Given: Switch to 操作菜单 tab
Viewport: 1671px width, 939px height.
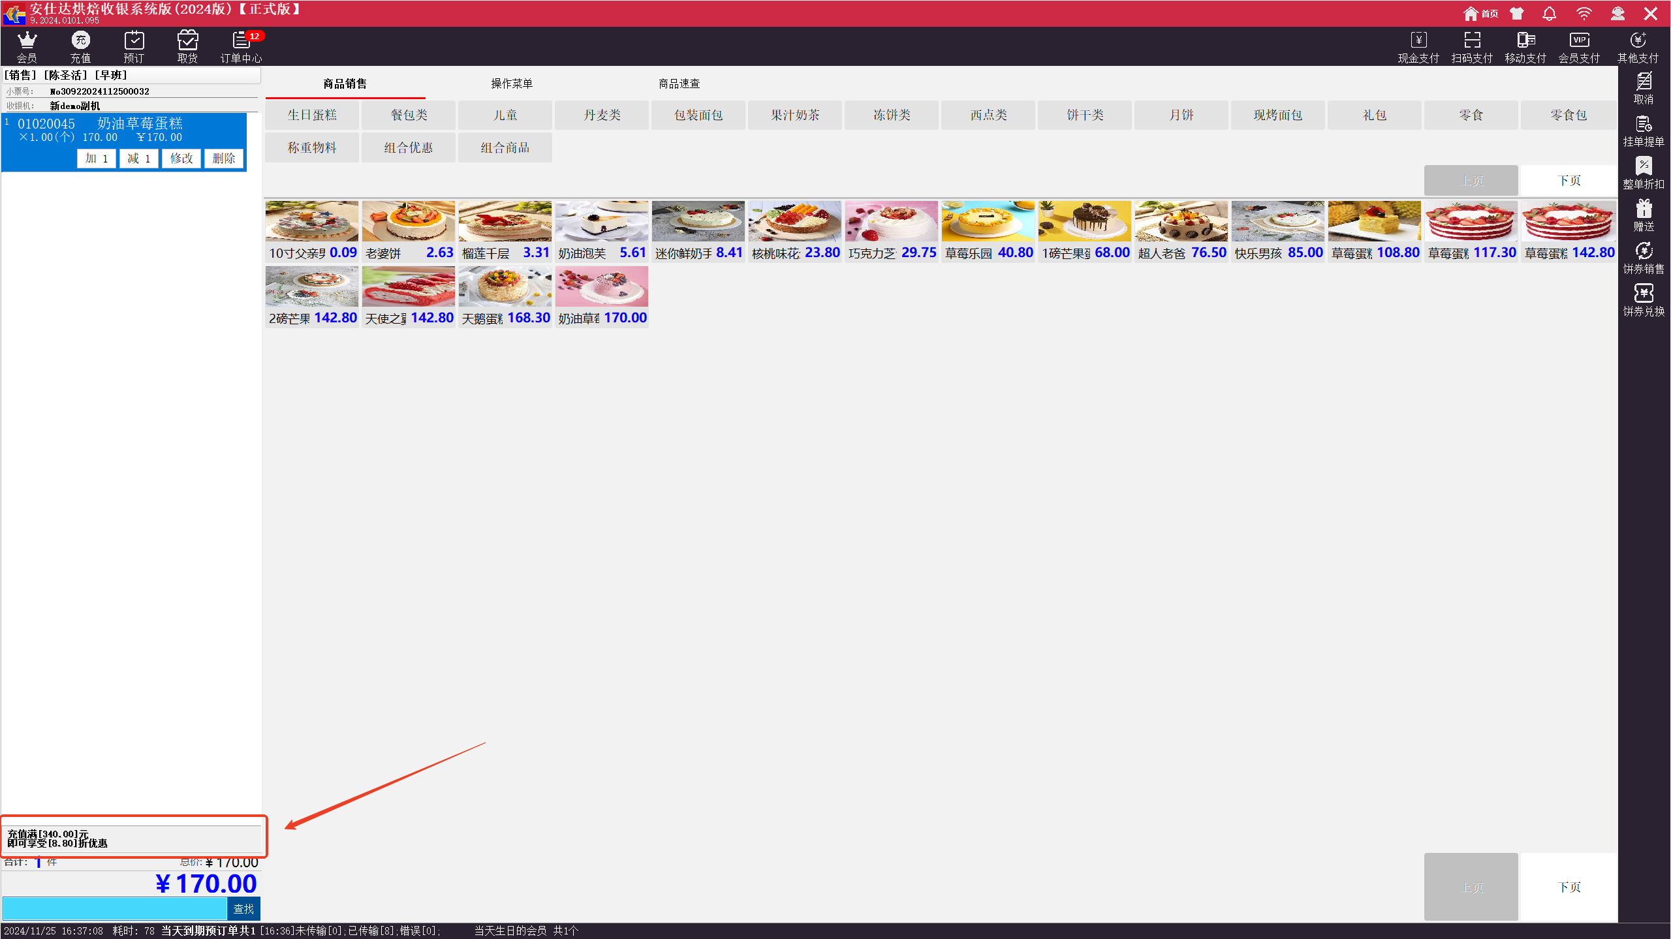Looking at the screenshot, I should tap(512, 84).
